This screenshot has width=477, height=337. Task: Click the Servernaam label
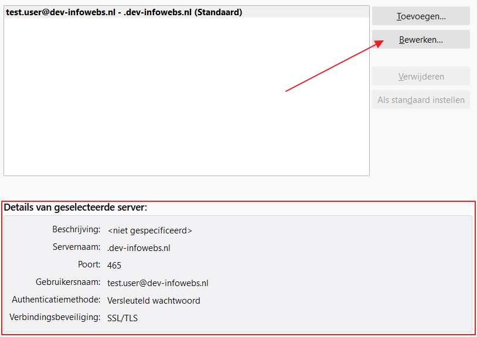point(76,247)
